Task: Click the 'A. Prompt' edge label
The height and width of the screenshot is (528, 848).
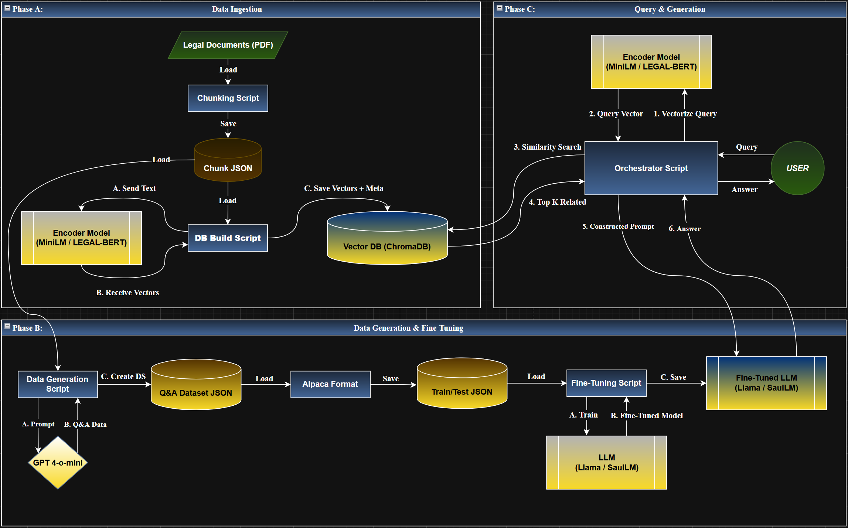Action: 38,424
